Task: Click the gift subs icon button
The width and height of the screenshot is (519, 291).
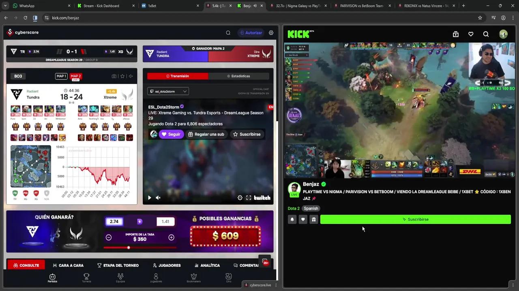Action: tap(313, 219)
